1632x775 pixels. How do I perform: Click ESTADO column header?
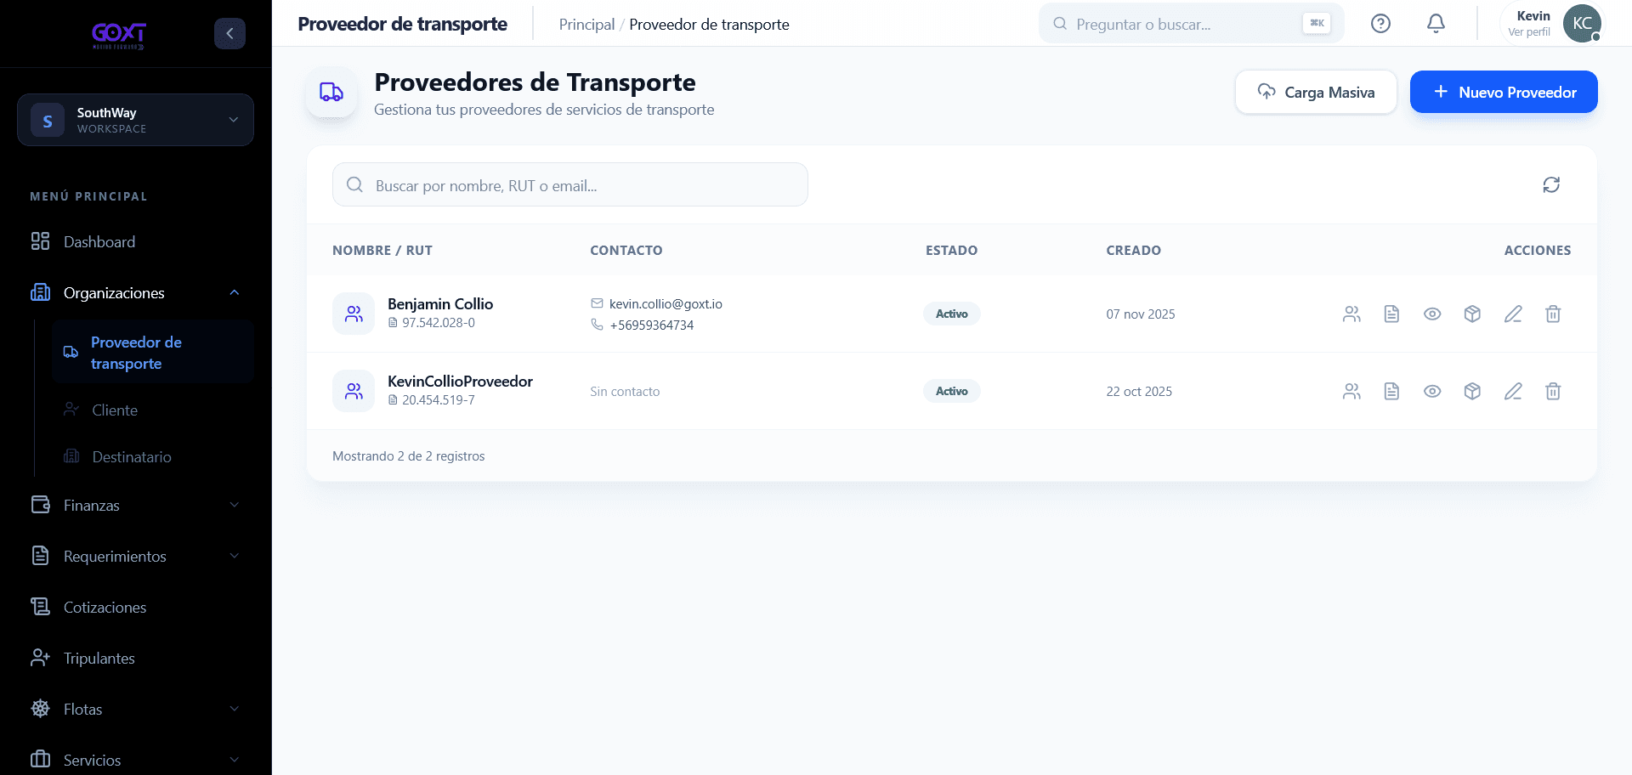tap(952, 251)
